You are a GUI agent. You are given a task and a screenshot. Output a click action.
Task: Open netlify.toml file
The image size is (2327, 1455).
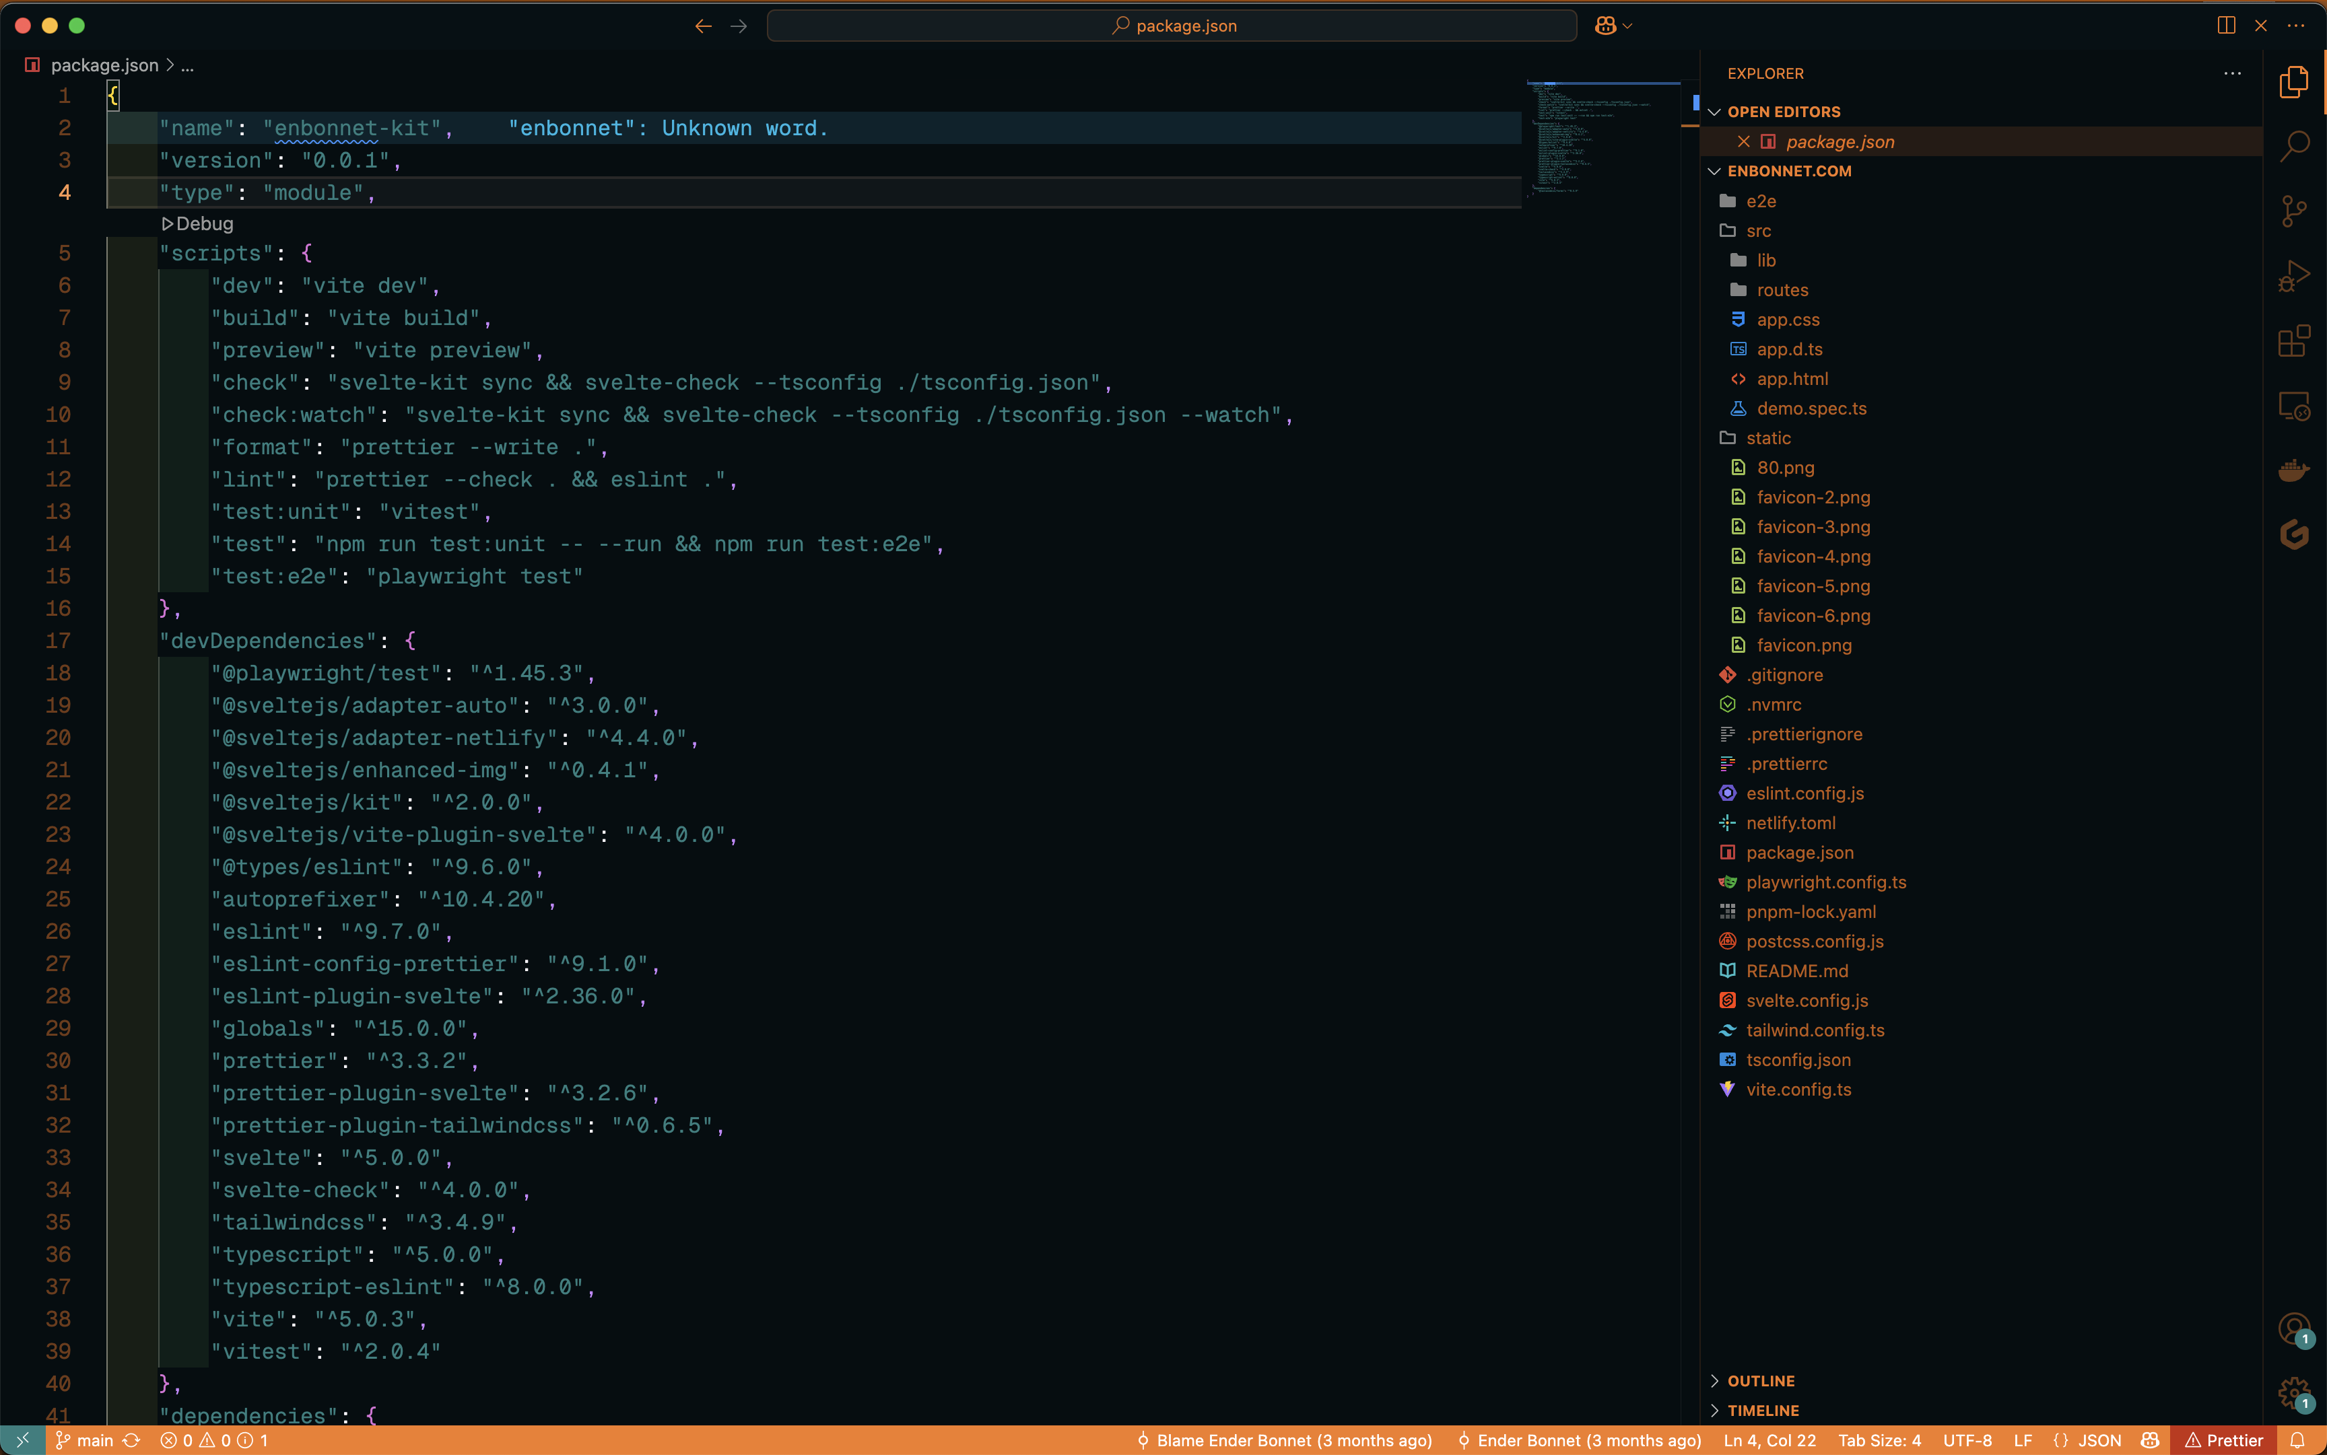click(x=1790, y=824)
